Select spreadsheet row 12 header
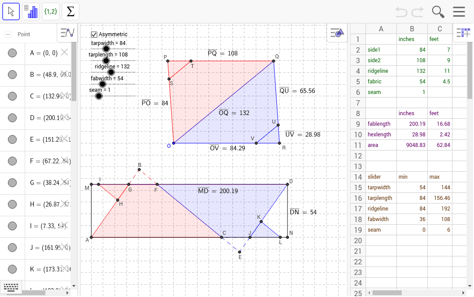 point(358,156)
